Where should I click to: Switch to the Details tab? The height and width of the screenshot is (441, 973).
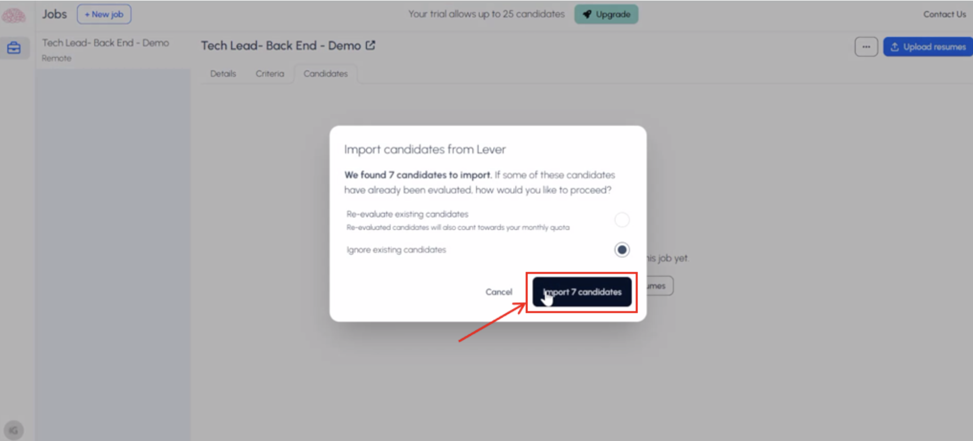tap(223, 74)
